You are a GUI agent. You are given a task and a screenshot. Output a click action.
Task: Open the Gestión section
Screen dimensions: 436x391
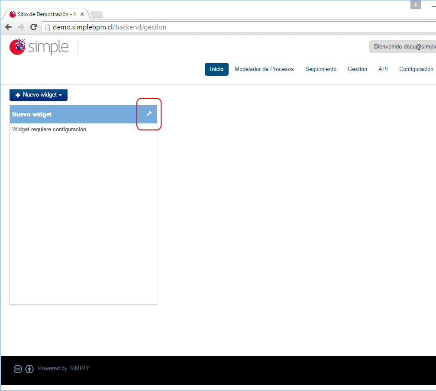click(x=357, y=69)
